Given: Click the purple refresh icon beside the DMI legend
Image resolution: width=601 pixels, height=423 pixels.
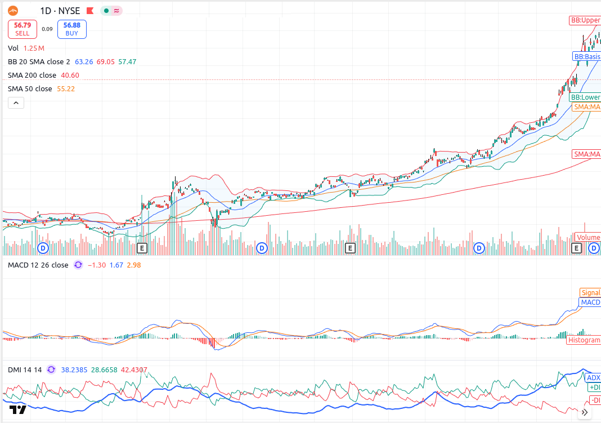Looking at the screenshot, I should 51,370.
